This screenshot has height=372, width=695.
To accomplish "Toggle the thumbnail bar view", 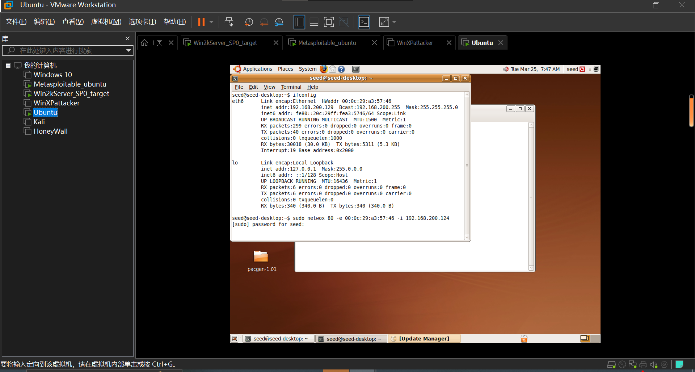I will point(314,22).
